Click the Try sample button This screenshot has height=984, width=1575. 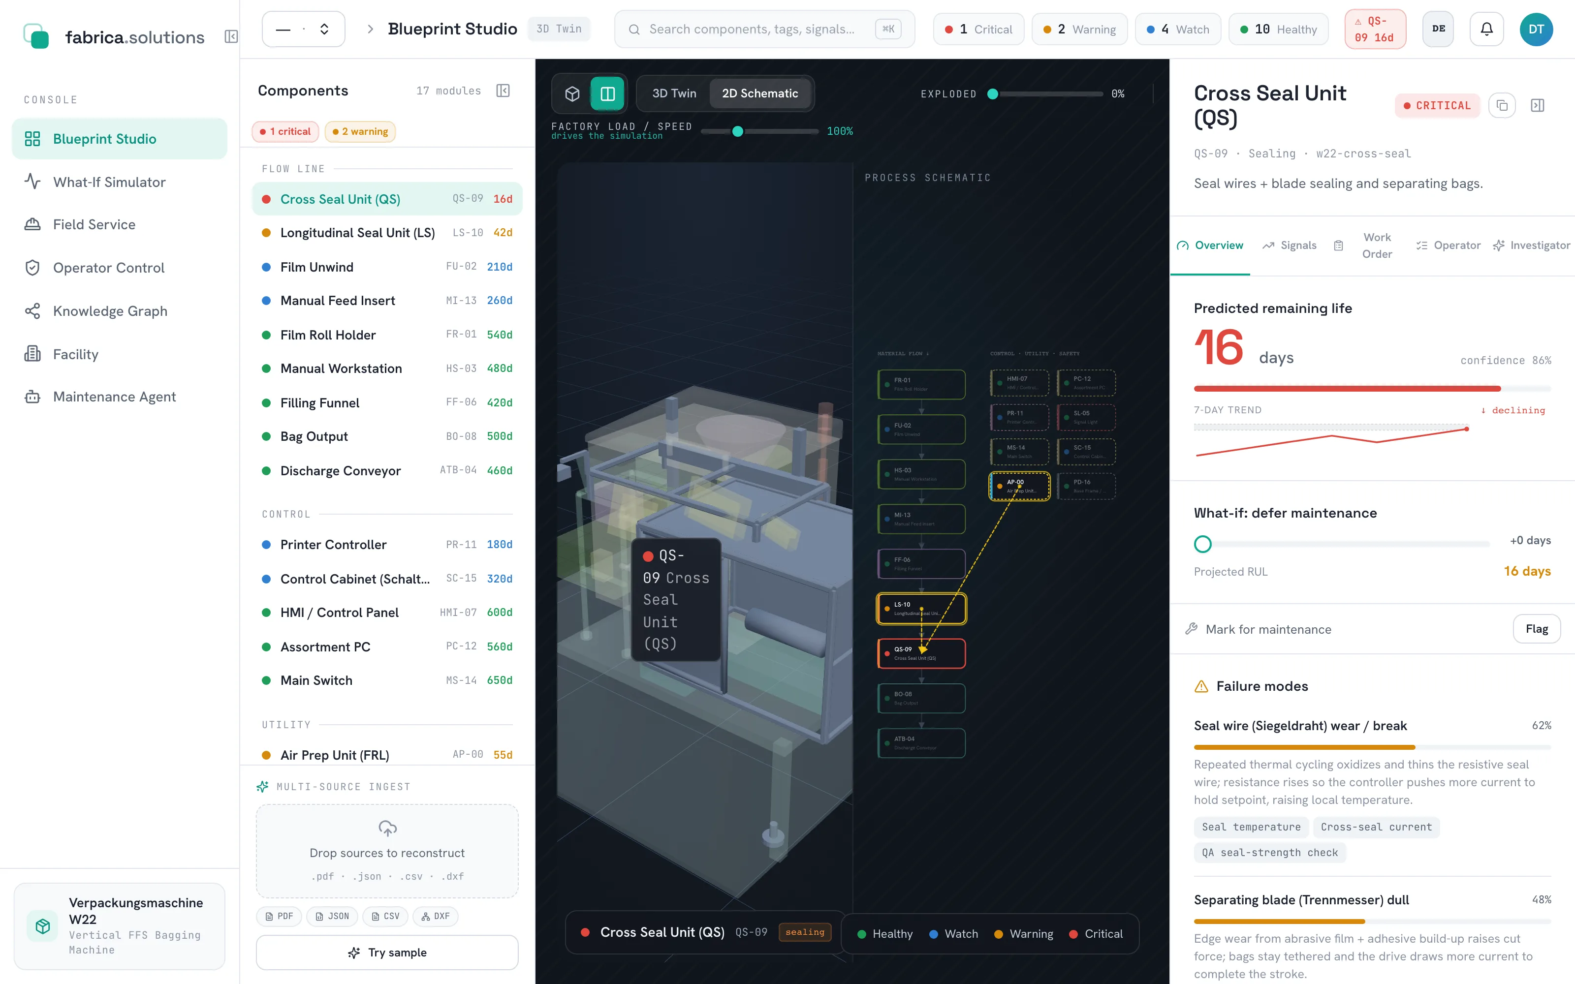[387, 952]
